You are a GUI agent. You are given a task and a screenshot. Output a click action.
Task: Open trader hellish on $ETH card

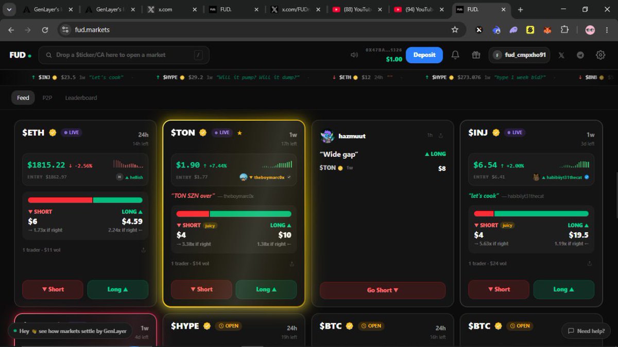[130, 177]
